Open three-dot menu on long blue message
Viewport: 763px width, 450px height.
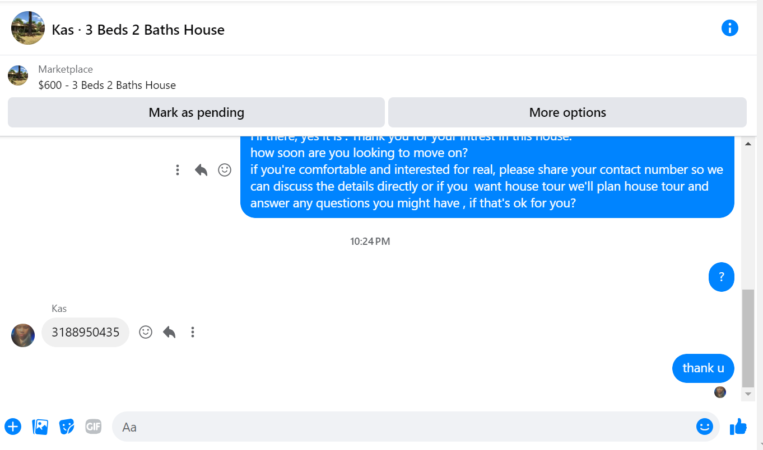tap(178, 170)
